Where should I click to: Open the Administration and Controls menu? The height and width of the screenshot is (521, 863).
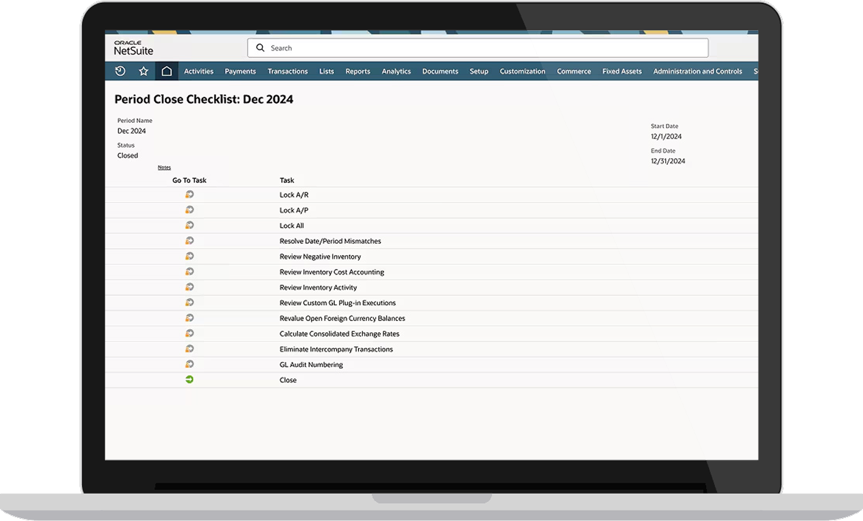pyautogui.click(x=697, y=71)
